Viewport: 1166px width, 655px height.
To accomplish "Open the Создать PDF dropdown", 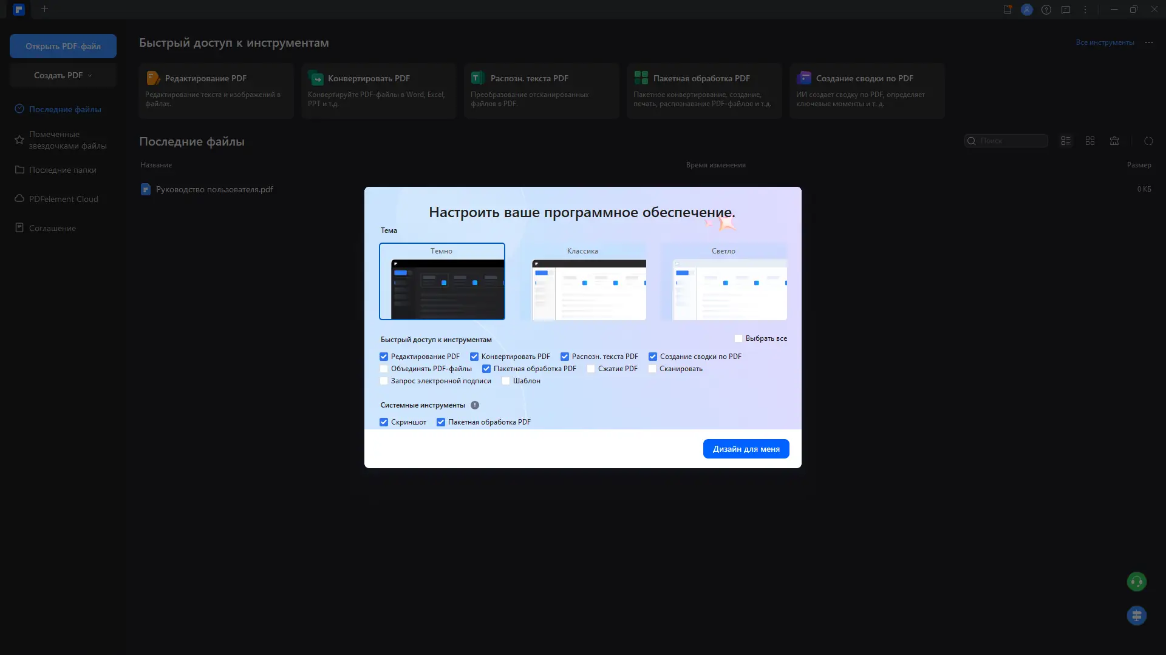I will point(63,75).
